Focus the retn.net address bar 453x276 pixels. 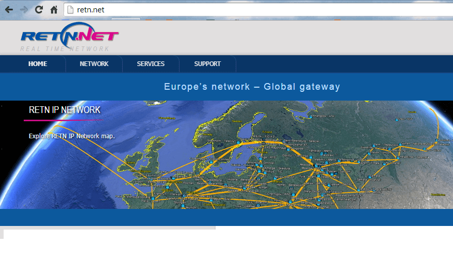[x=258, y=10]
